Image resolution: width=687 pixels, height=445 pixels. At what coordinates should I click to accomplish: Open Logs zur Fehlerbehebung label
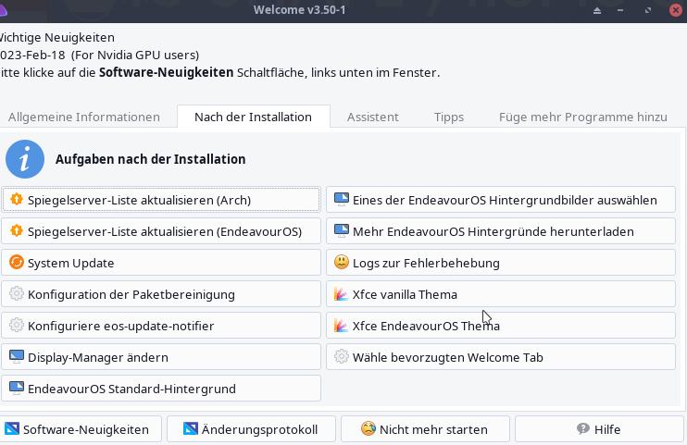(426, 264)
